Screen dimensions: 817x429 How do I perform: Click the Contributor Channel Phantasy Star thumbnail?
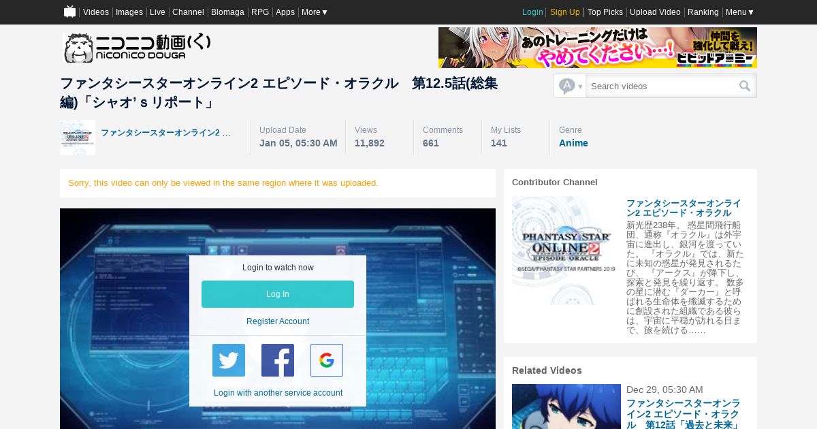pos(566,251)
